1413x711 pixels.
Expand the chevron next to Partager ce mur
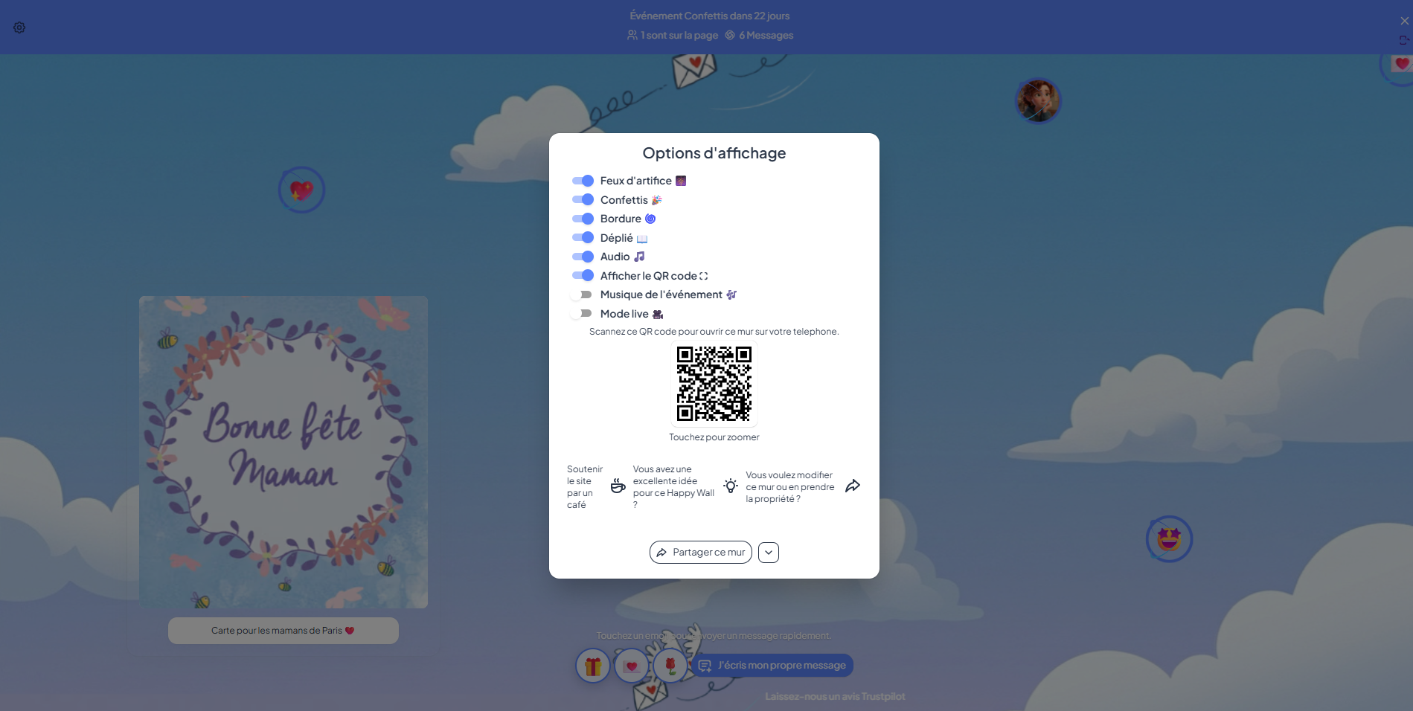click(x=769, y=553)
